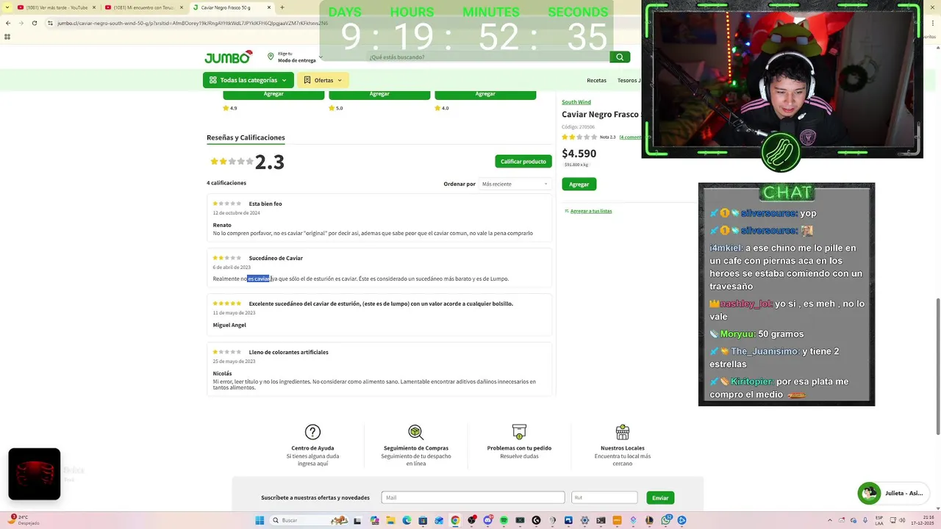
Task: Click Seguimiento de Compras package icon
Action: point(416,432)
